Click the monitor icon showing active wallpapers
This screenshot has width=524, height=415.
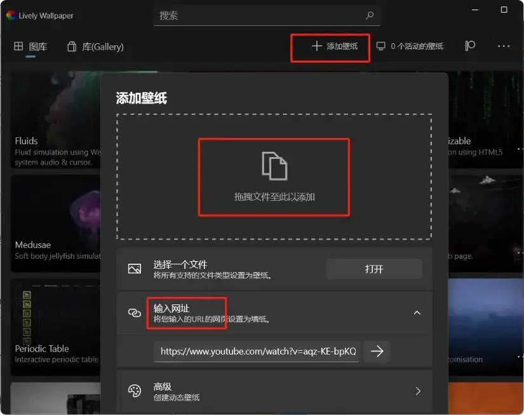[380, 46]
